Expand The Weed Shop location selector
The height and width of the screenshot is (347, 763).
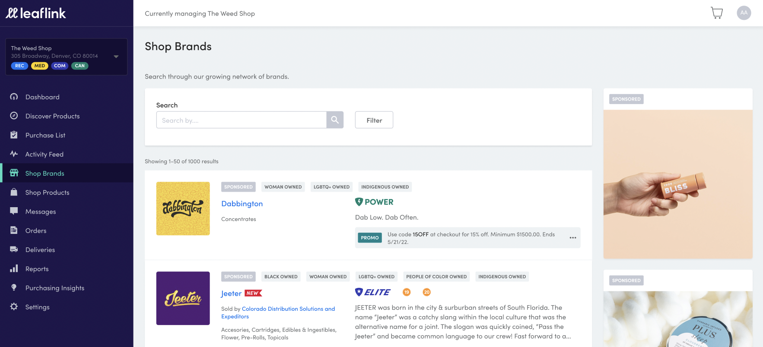click(66, 57)
